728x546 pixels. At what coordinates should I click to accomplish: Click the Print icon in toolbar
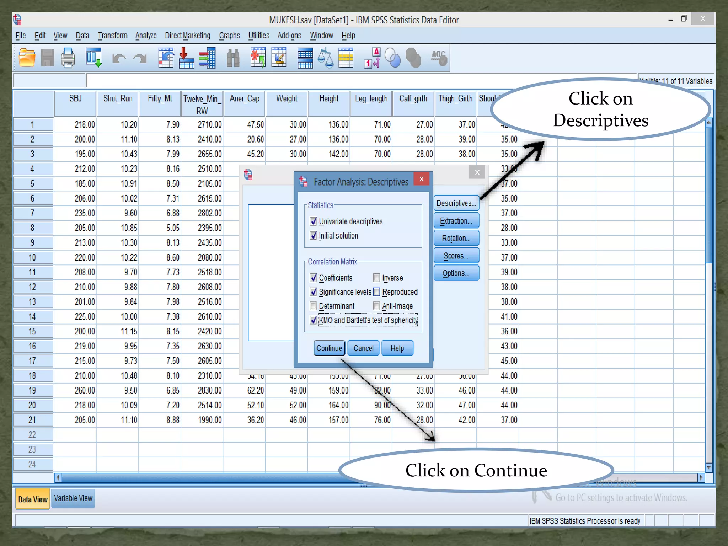point(68,58)
